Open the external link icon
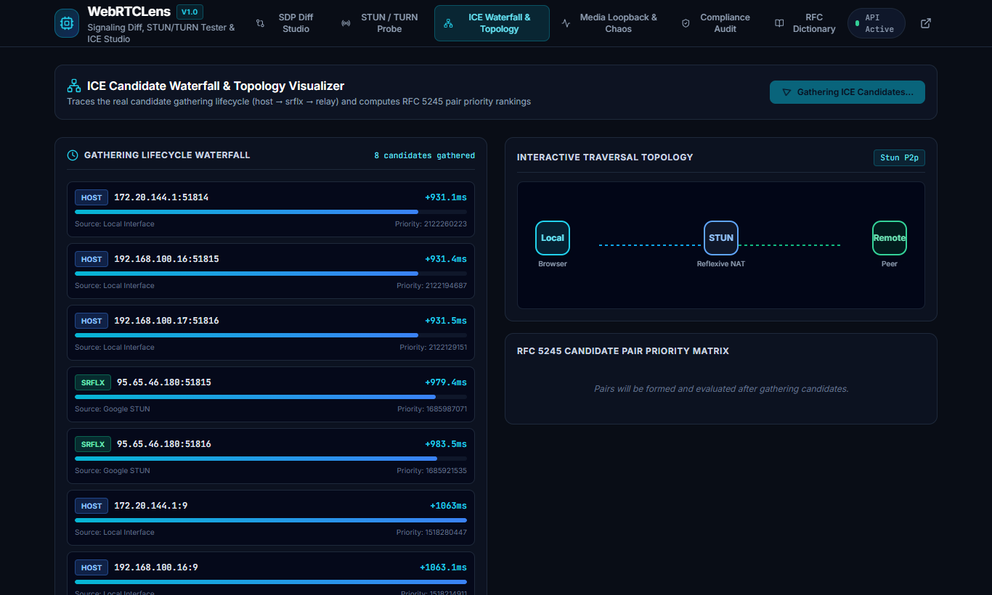The height and width of the screenshot is (595, 992). [926, 23]
